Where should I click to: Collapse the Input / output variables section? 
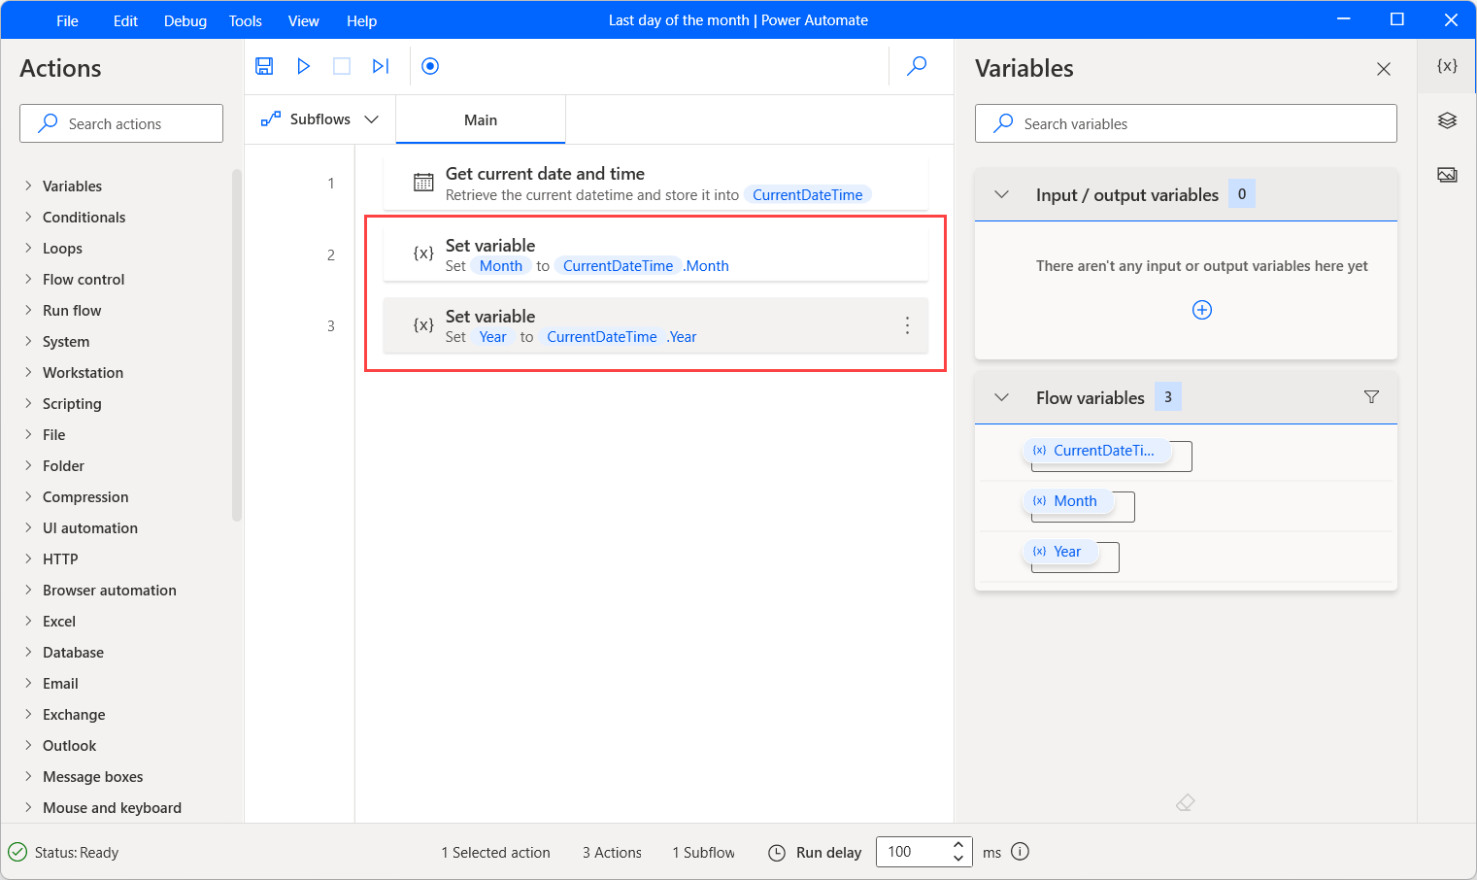click(1001, 193)
